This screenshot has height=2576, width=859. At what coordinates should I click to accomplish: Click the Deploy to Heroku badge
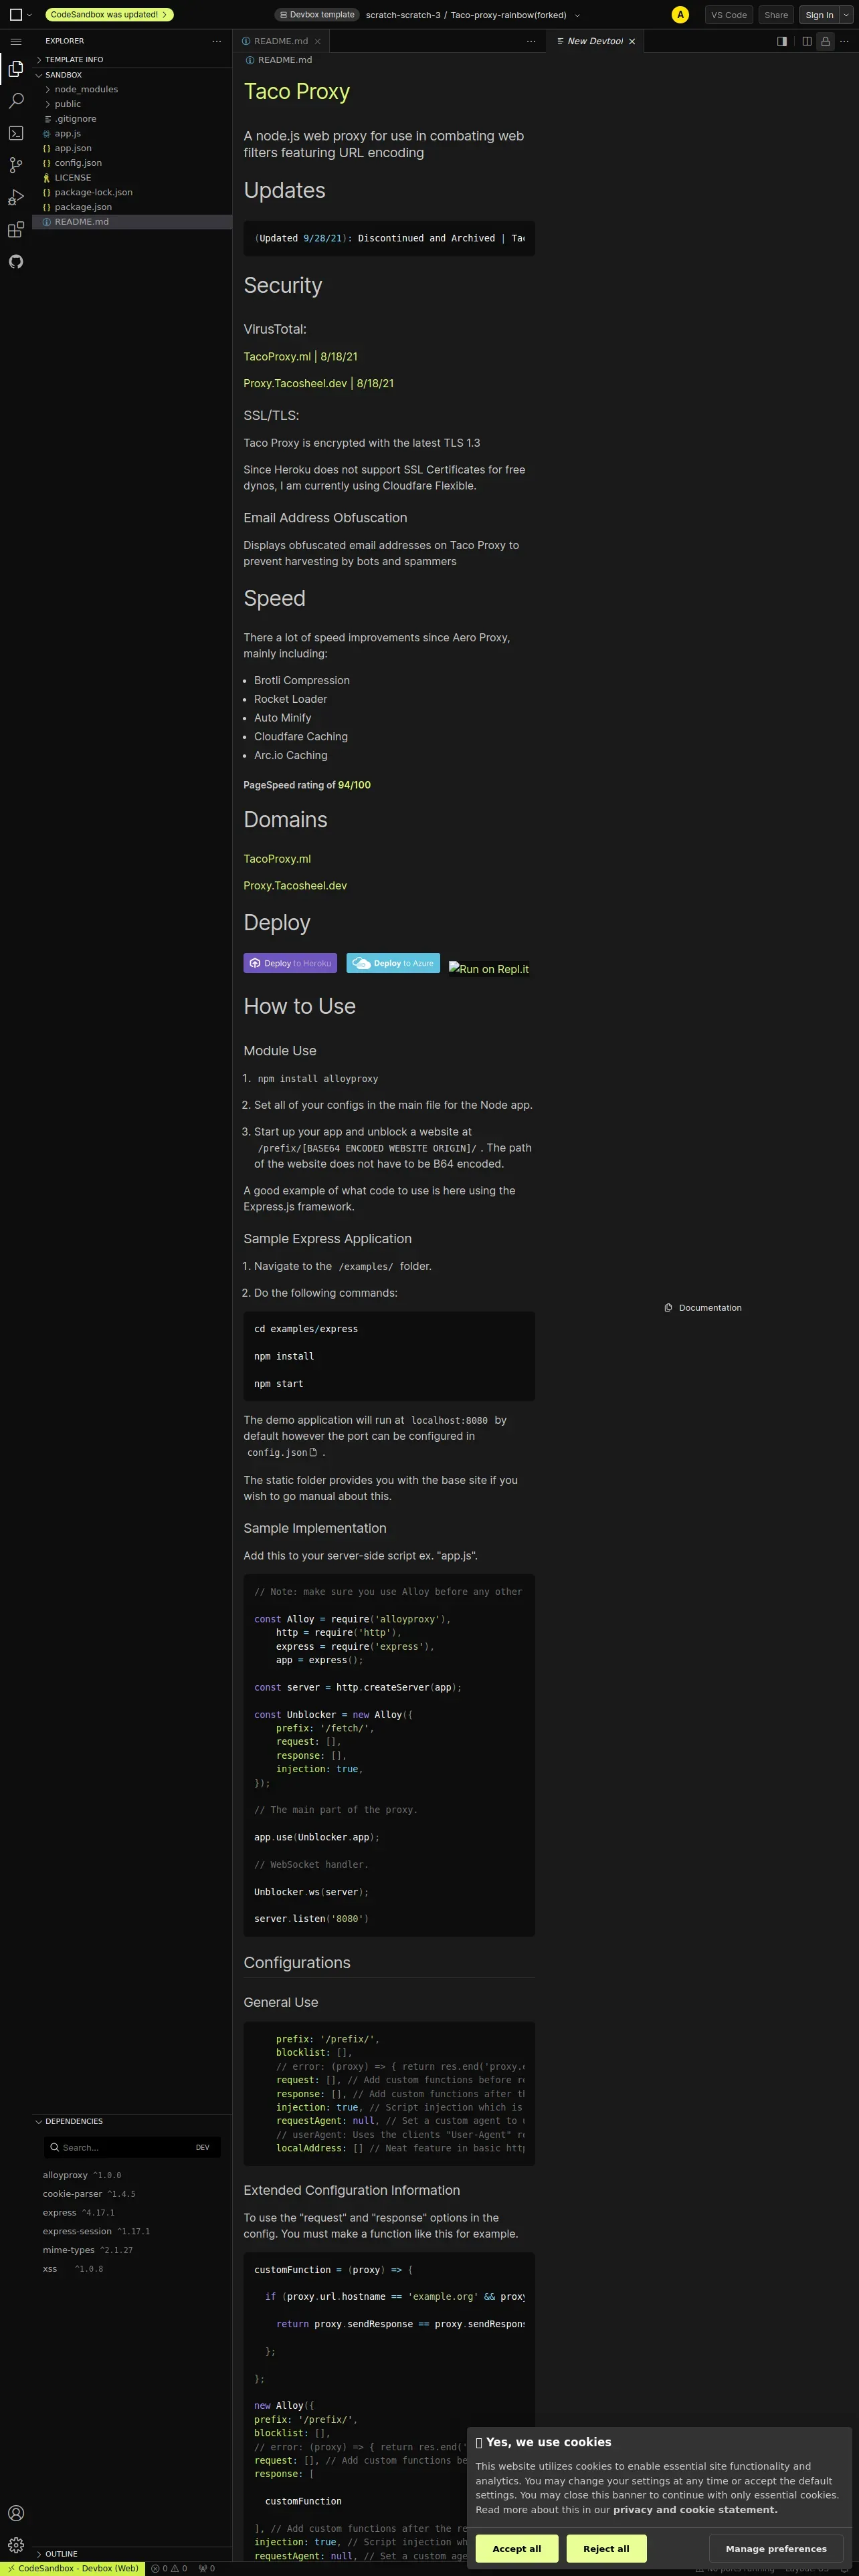(290, 963)
